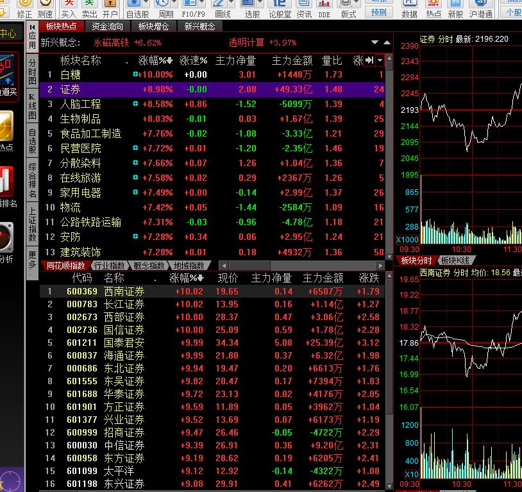Open the 分时图 vertical side tab
Viewport: 522px width, 492px height.
point(32,72)
